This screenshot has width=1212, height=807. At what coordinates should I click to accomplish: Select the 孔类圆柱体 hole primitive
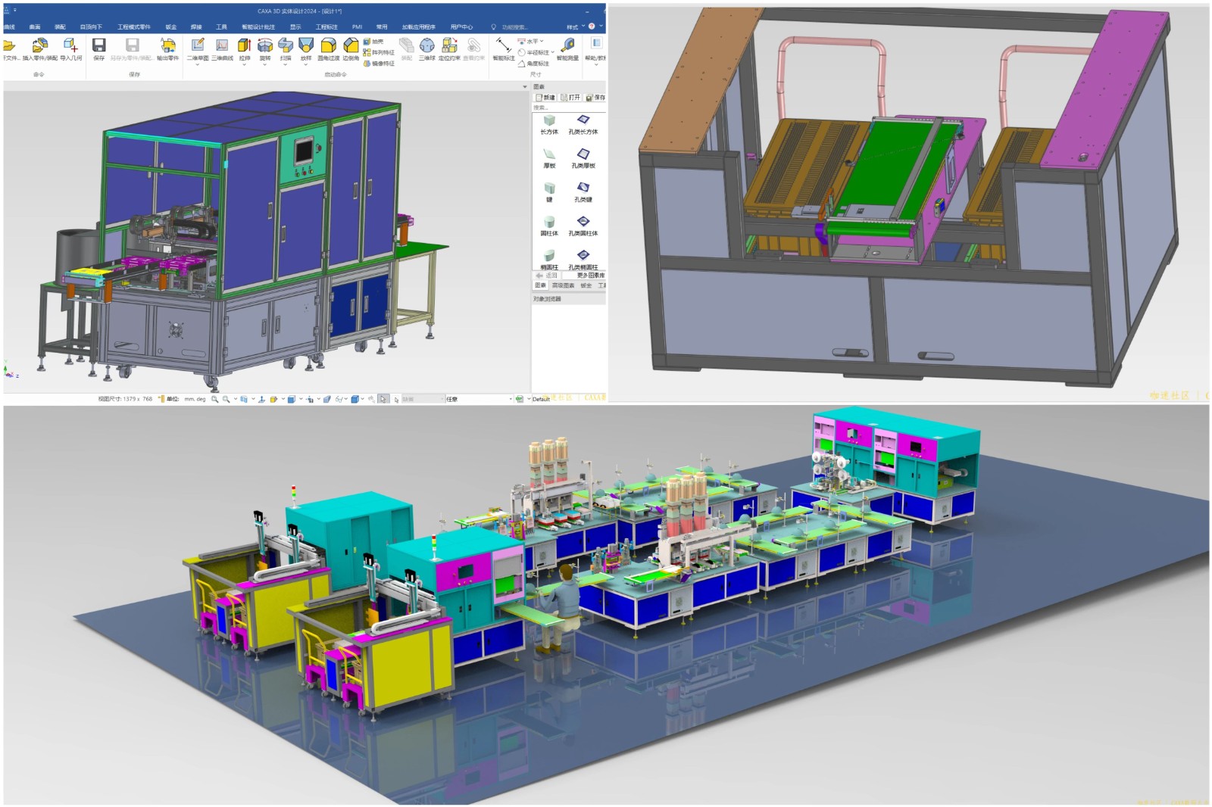[583, 226]
